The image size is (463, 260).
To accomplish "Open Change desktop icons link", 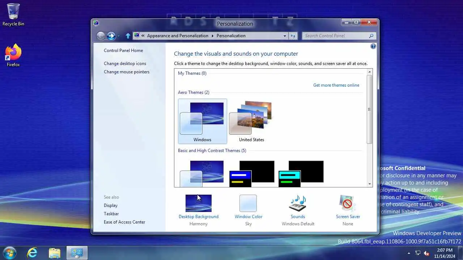I will point(125,64).
